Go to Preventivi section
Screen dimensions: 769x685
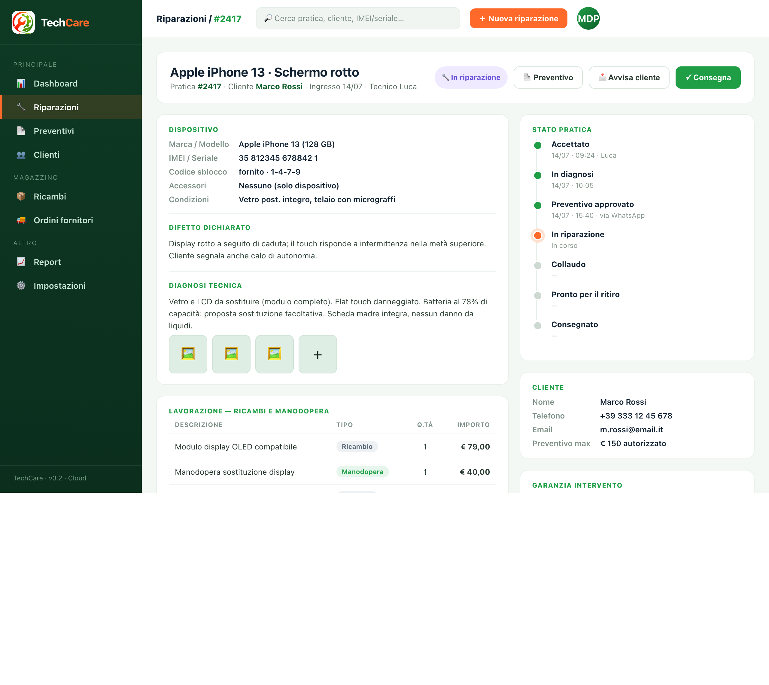(x=71, y=131)
